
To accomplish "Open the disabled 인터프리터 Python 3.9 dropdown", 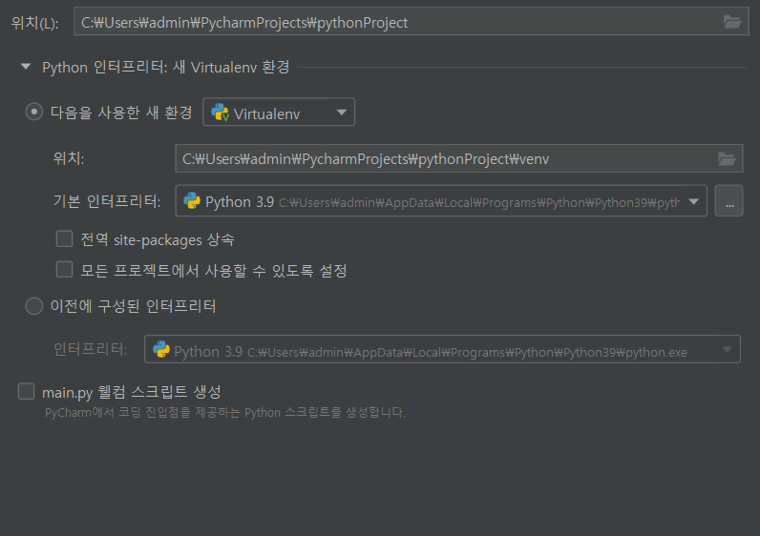I will pos(442,349).
